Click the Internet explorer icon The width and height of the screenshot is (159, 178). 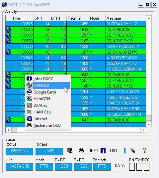[29, 119]
